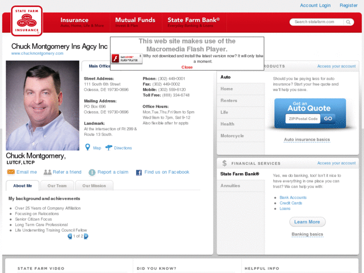
Task: Open the Credit Cards link
Action: click(x=290, y=203)
